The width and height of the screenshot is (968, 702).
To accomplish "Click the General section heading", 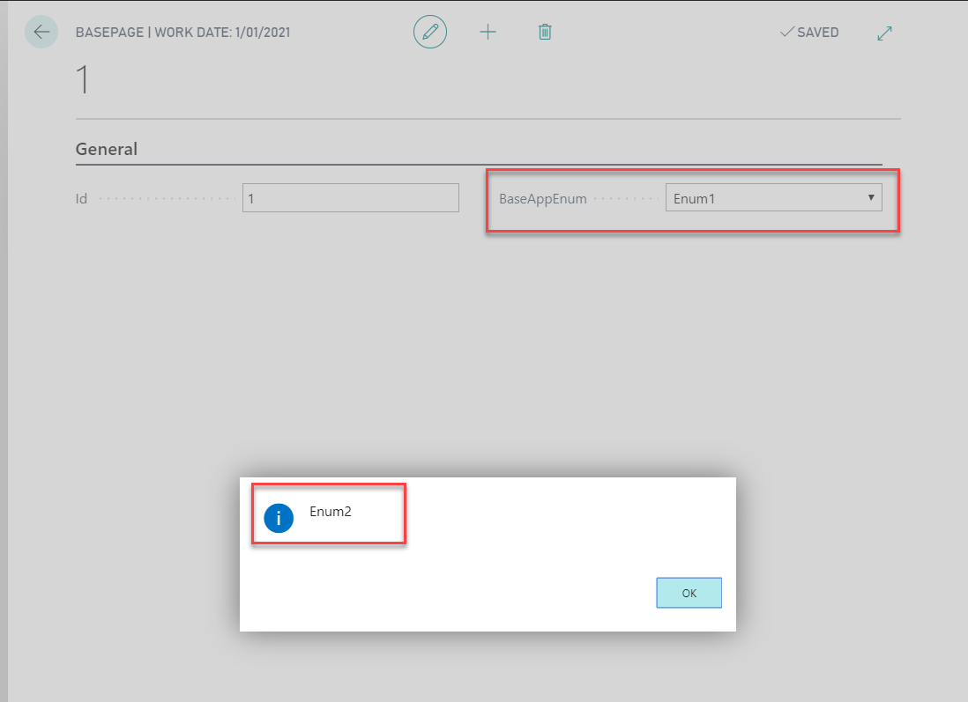I will tap(106, 149).
